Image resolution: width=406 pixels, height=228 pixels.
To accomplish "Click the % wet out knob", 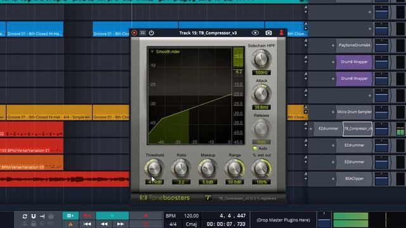I will pos(261,168).
